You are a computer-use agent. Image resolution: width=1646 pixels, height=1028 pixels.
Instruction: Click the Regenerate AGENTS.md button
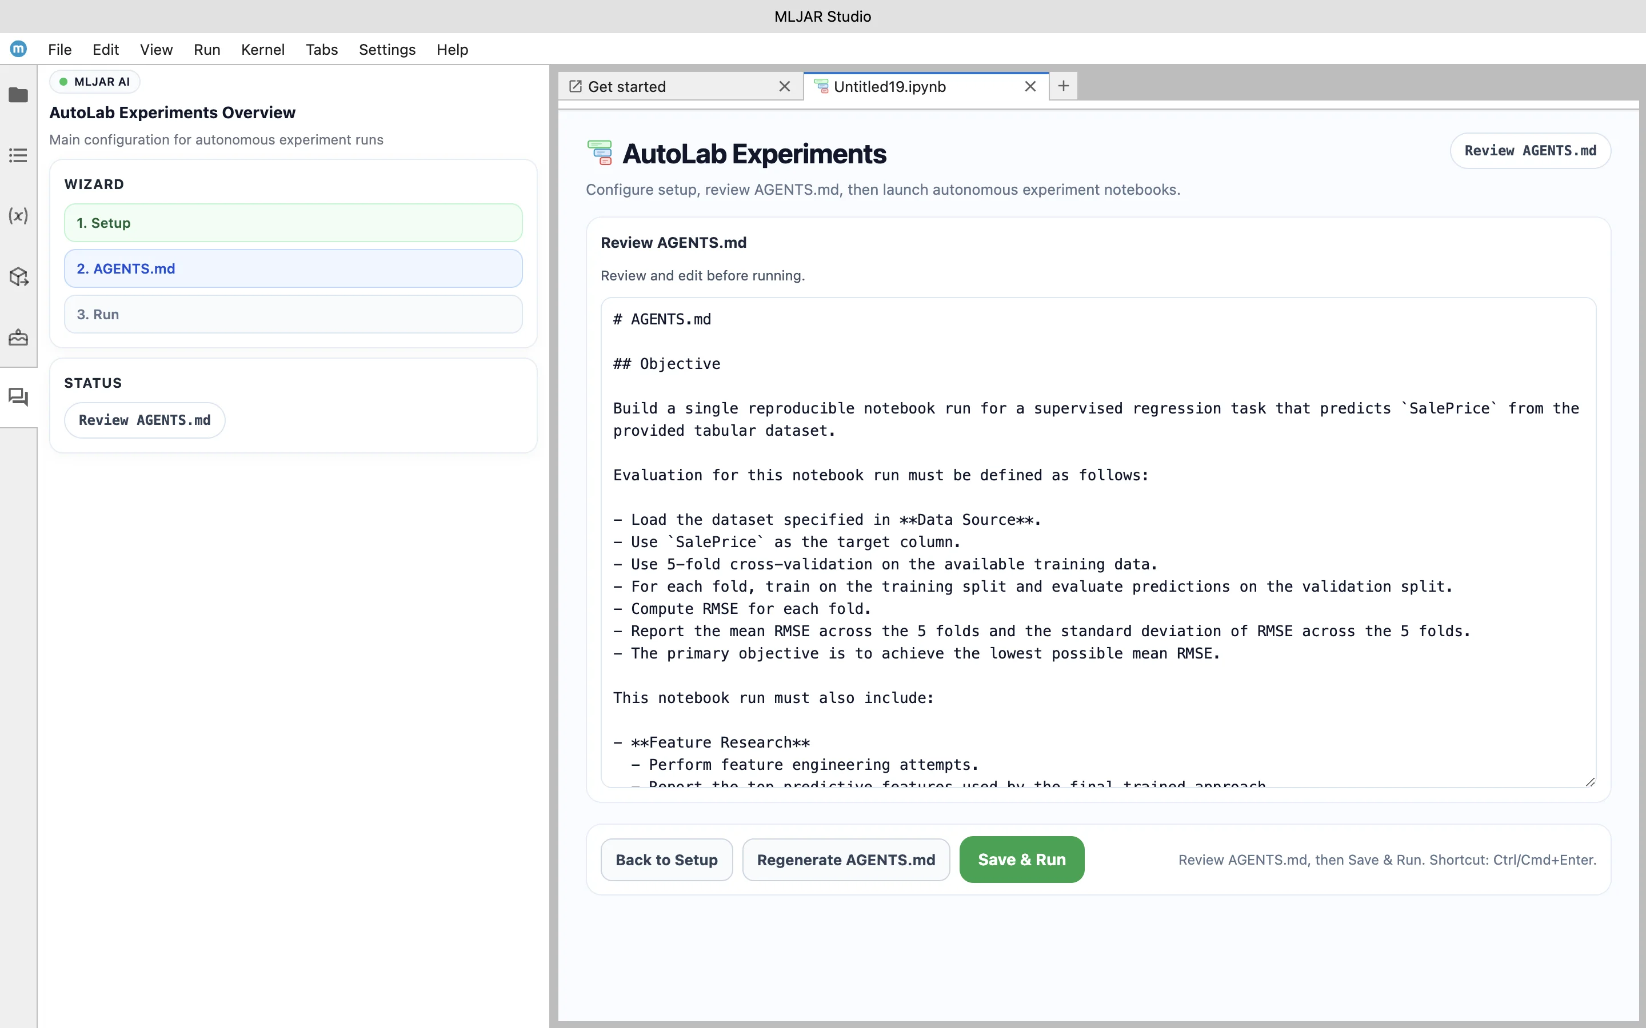point(846,860)
